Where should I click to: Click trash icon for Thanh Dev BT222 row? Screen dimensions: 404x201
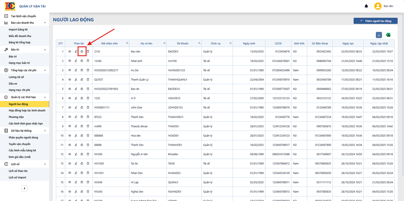click(88, 117)
